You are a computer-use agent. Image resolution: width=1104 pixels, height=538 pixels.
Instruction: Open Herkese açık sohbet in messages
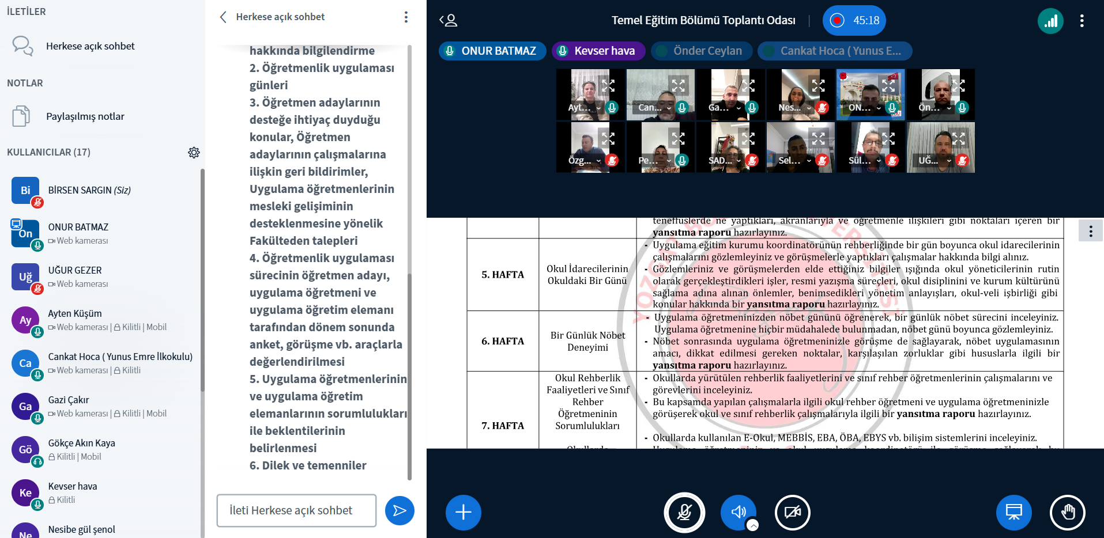tap(90, 46)
